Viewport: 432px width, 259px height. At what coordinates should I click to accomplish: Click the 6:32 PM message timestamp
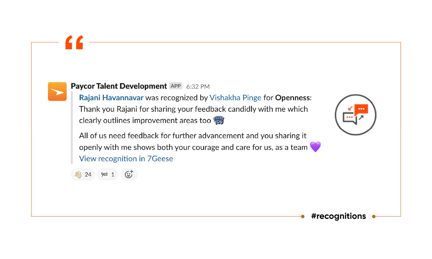tap(198, 87)
